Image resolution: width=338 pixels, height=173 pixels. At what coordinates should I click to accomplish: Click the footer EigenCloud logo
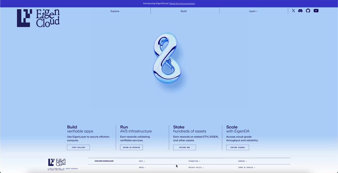pyautogui.click(x=57, y=162)
